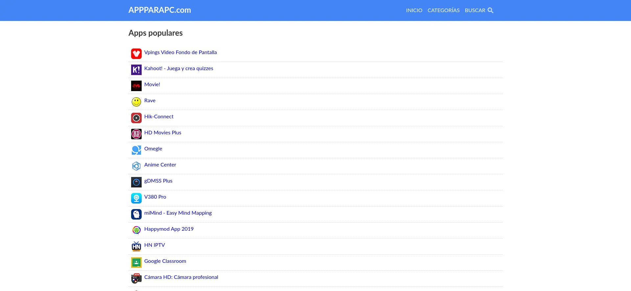Image resolution: width=631 pixels, height=291 pixels.
Task: Open the V380 Pro link
Action: pos(155,197)
